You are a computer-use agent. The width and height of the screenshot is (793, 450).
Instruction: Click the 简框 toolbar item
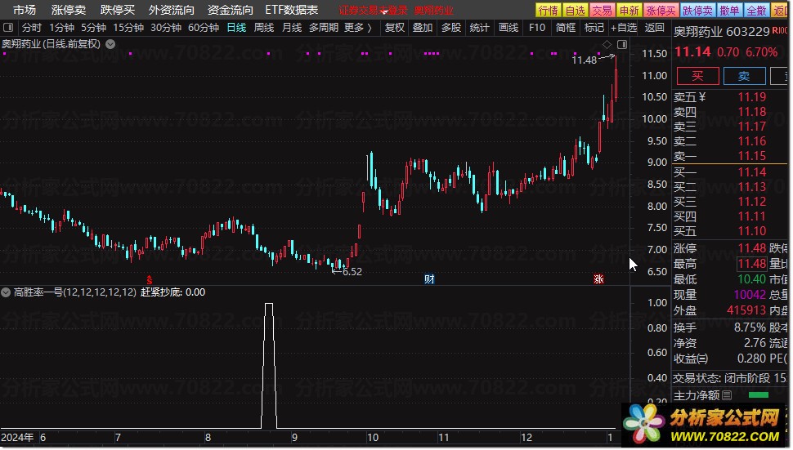tap(566, 27)
